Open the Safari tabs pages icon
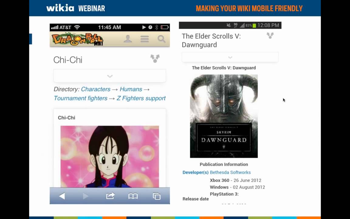 coord(157,196)
